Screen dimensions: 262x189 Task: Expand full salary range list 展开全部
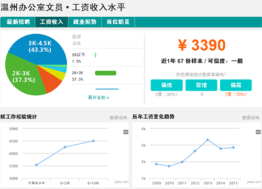pyautogui.click(x=99, y=97)
